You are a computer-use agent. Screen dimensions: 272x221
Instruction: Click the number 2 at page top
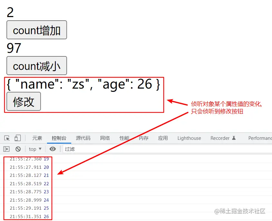(x=10, y=13)
